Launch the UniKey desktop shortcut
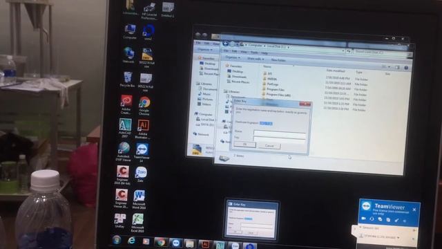This screenshot has height=249, width=442. click(119, 221)
